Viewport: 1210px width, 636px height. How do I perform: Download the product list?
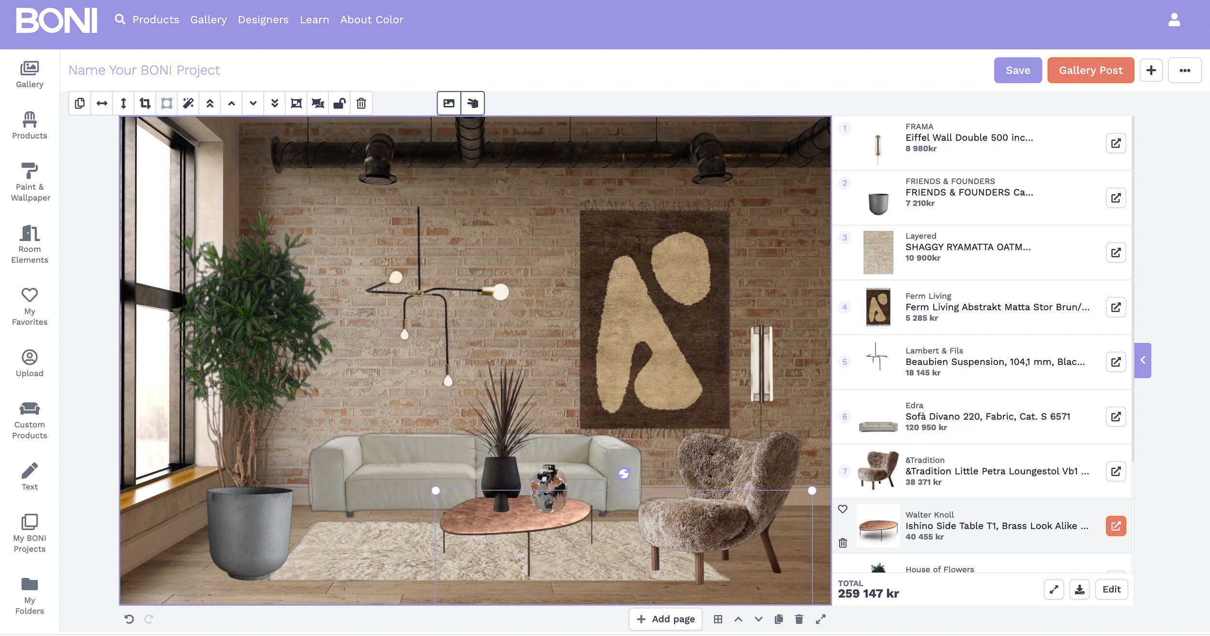click(1079, 590)
